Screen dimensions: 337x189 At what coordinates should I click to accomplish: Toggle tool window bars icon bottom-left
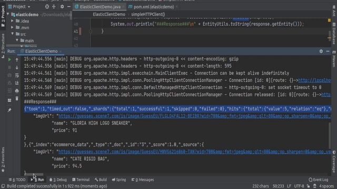point(3,186)
